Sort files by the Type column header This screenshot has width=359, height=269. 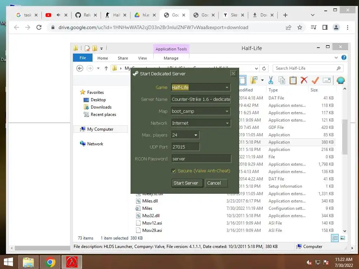[273, 90]
